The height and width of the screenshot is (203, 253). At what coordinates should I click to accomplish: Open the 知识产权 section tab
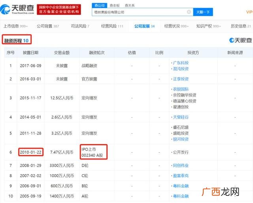[208, 26]
